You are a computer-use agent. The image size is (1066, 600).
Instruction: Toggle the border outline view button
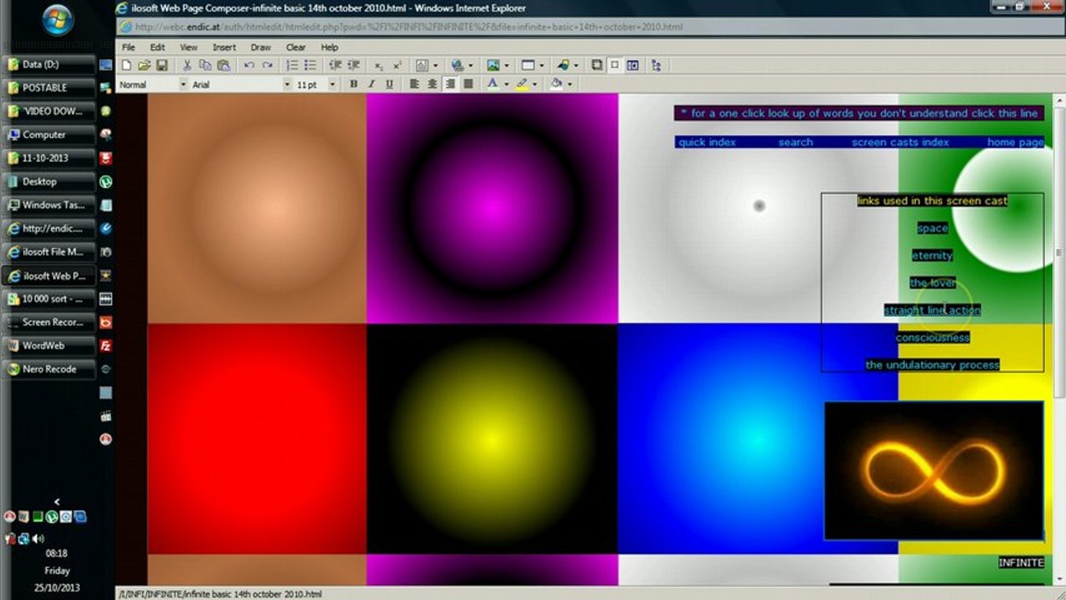[597, 65]
